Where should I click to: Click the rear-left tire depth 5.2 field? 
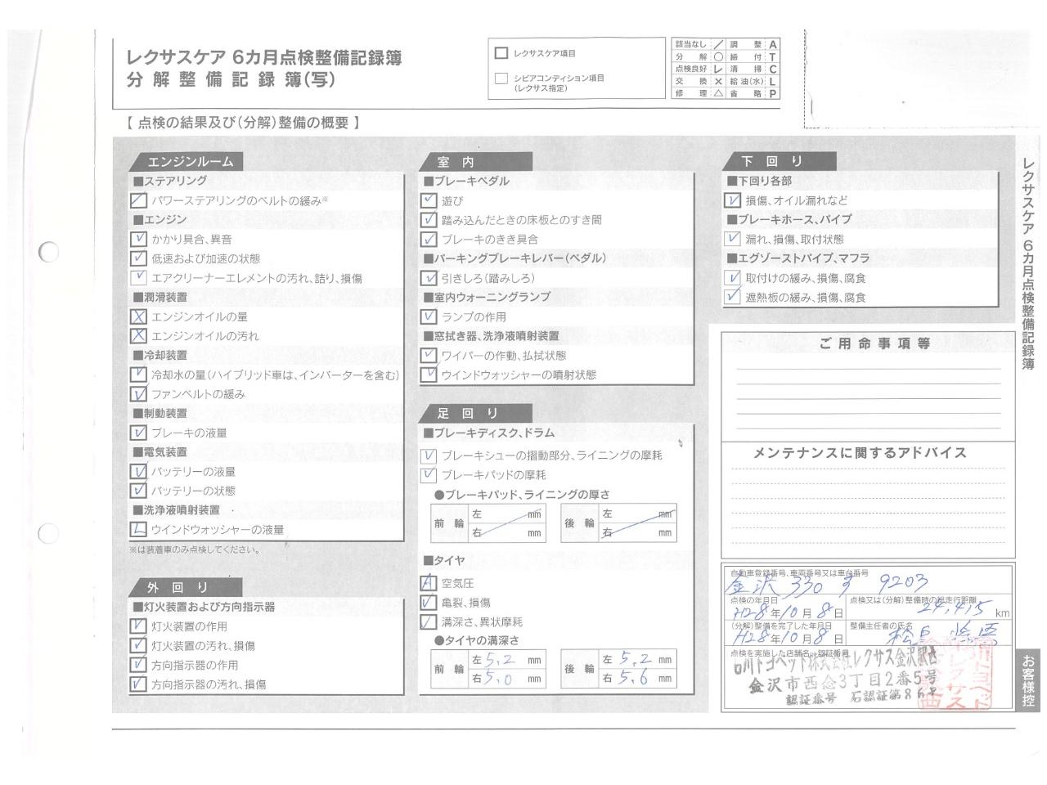coord(637,659)
